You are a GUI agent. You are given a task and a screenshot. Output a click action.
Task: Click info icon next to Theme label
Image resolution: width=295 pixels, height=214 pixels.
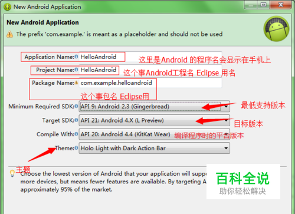click(x=76, y=148)
